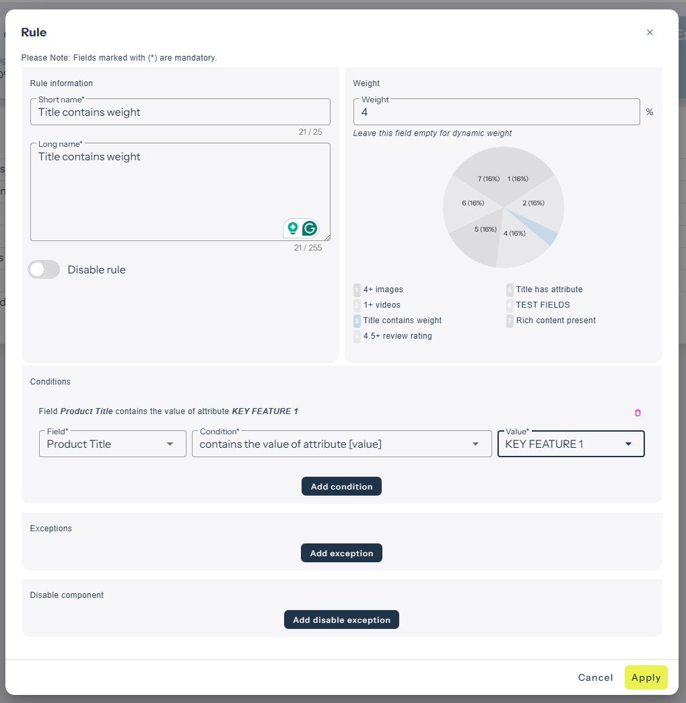Delete the condition using the trash icon
The height and width of the screenshot is (703, 686).
click(638, 413)
